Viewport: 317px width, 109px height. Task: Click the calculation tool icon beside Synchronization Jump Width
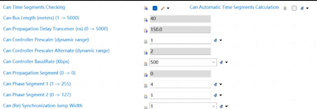coord(222,106)
